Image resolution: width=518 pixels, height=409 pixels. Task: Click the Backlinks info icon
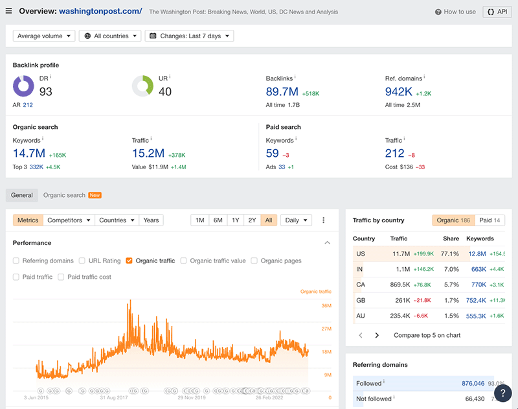pyautogui.click(x=295, y=76)
